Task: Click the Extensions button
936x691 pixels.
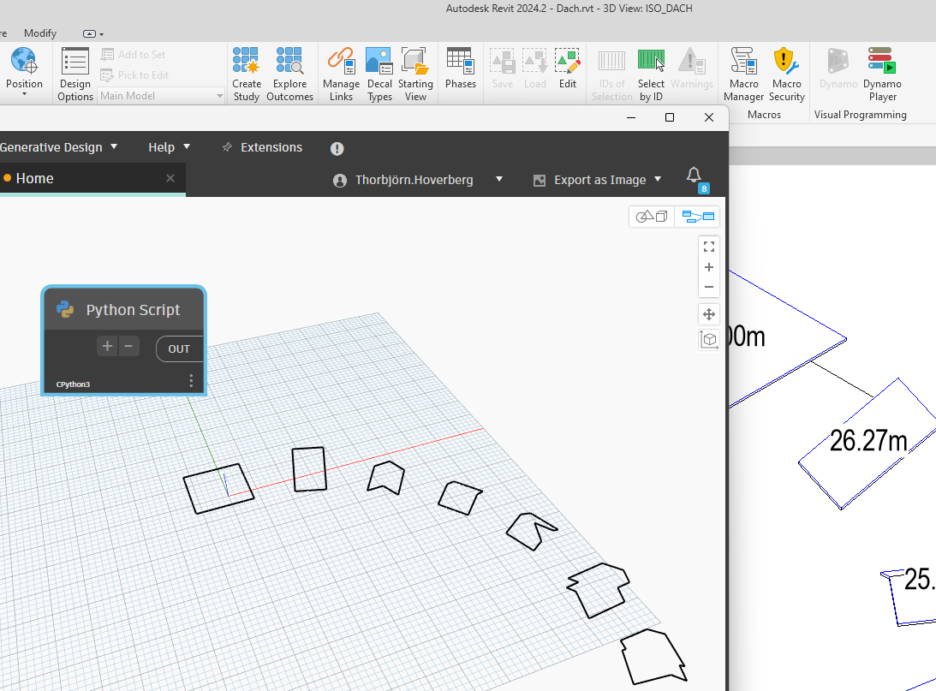Action: 262,147
